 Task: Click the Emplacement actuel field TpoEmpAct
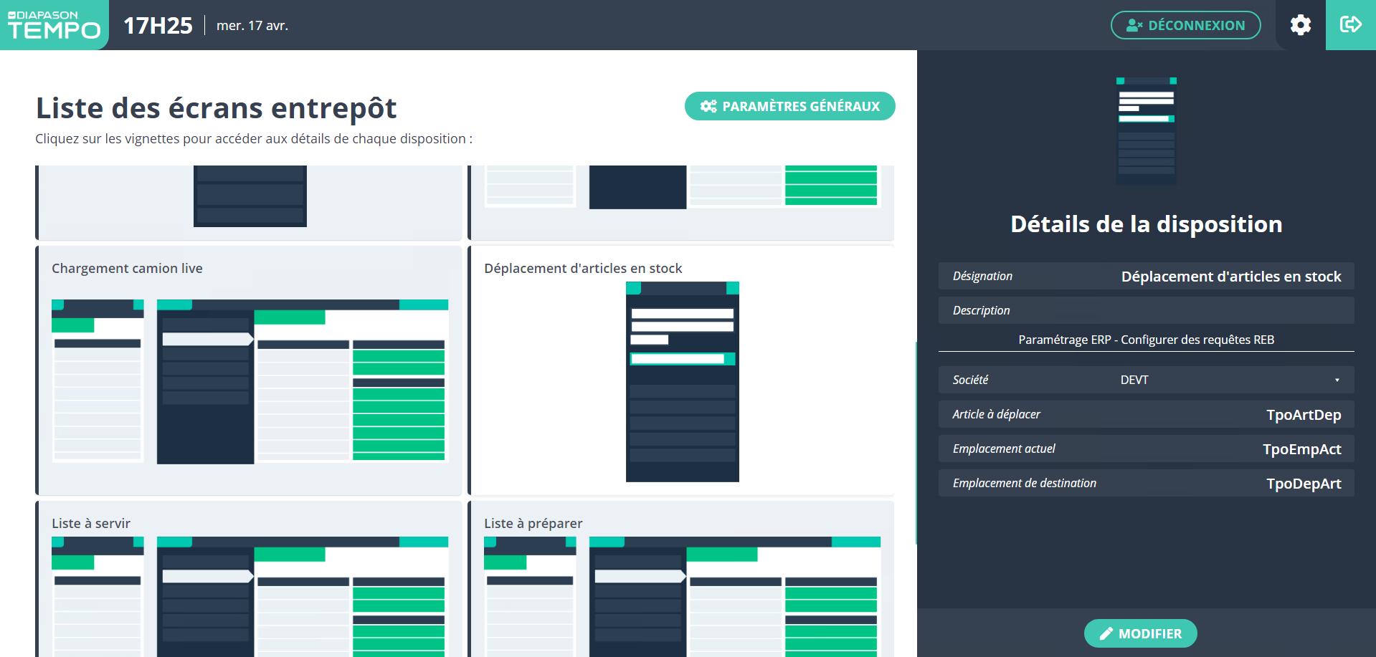1301,449
